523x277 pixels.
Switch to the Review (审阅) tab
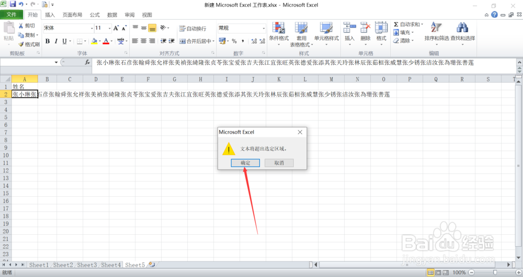[x=129, y=15]
